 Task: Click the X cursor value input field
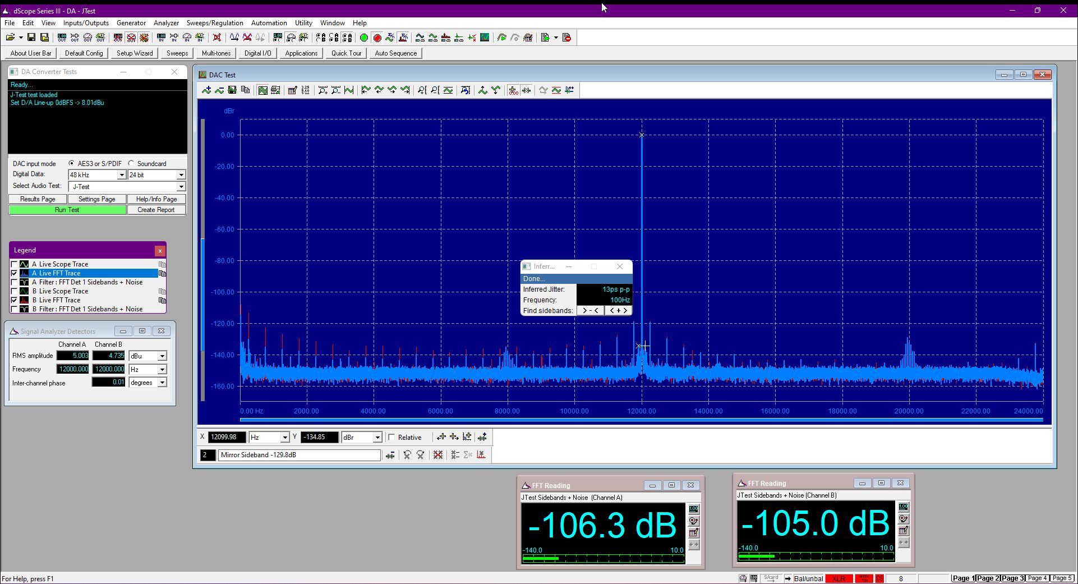click(227, 438)
